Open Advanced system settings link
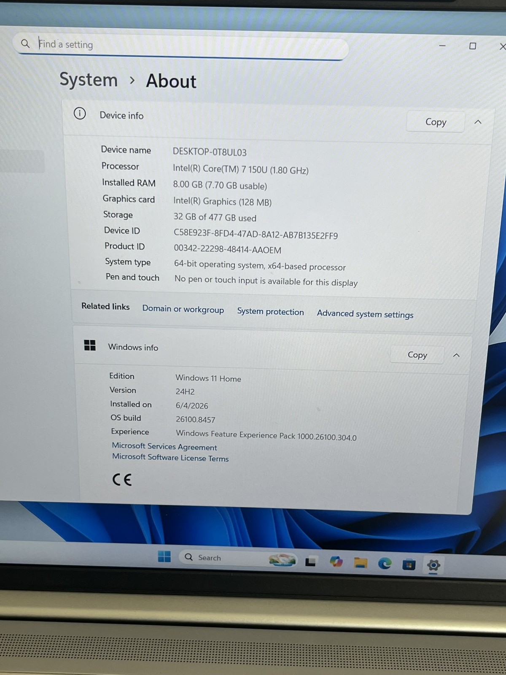Viewport: 506px width, 675px height. coord(365,314)
